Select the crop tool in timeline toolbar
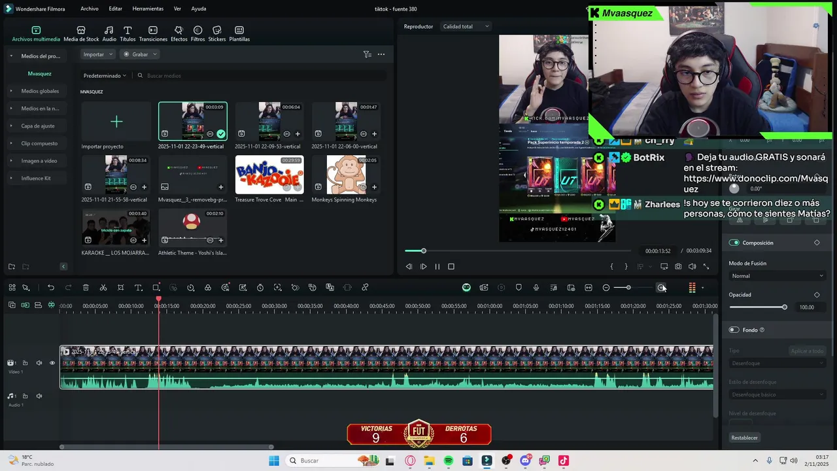 click(x=121, y=288)
